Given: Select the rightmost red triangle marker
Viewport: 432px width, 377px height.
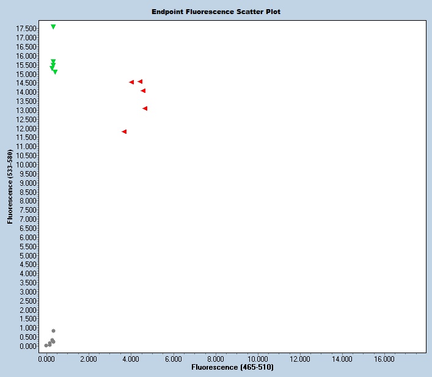Looking at the screenshot, I should [145, 108].
